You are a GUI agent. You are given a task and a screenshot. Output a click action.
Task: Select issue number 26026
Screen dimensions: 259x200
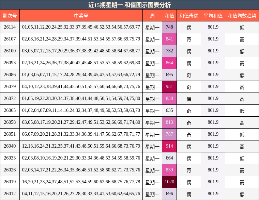(x=10, y=170)
